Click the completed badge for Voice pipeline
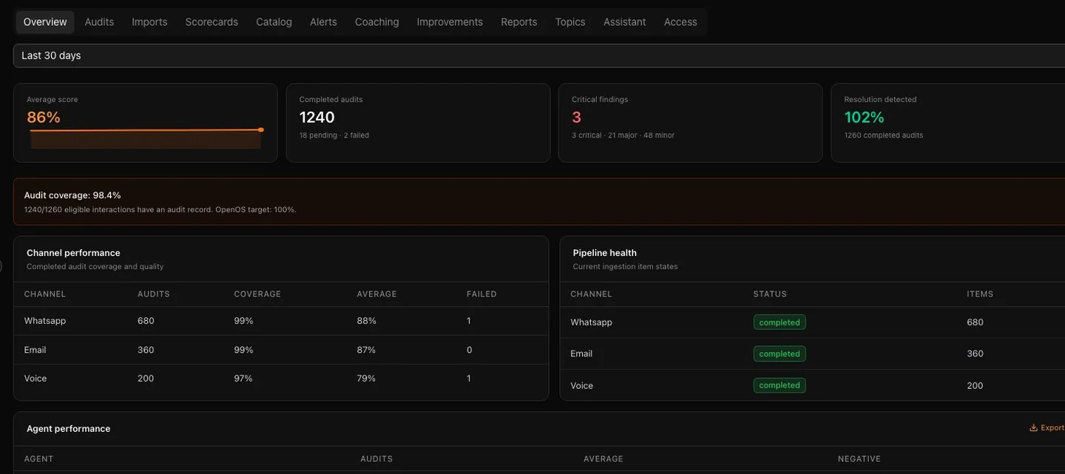 (x=780, y=385)
